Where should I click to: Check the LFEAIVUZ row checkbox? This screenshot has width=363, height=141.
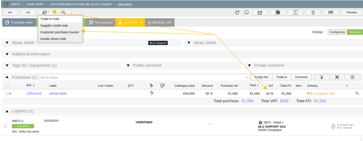point(7,93)
